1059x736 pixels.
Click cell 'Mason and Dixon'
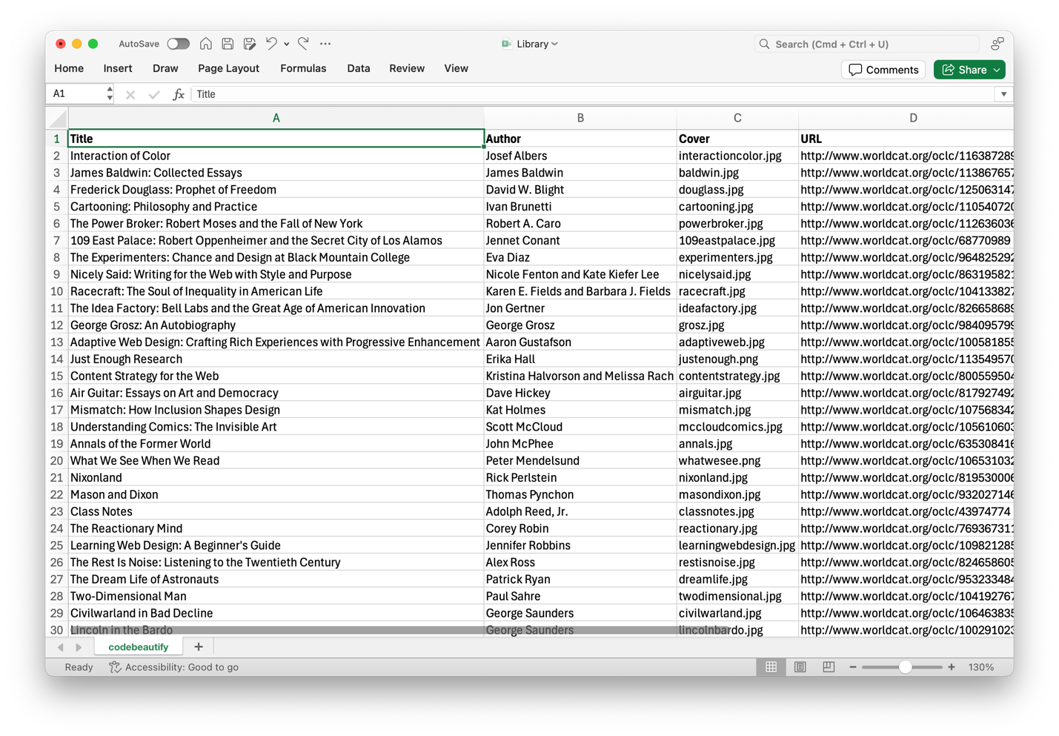click(x=276, y=495)
